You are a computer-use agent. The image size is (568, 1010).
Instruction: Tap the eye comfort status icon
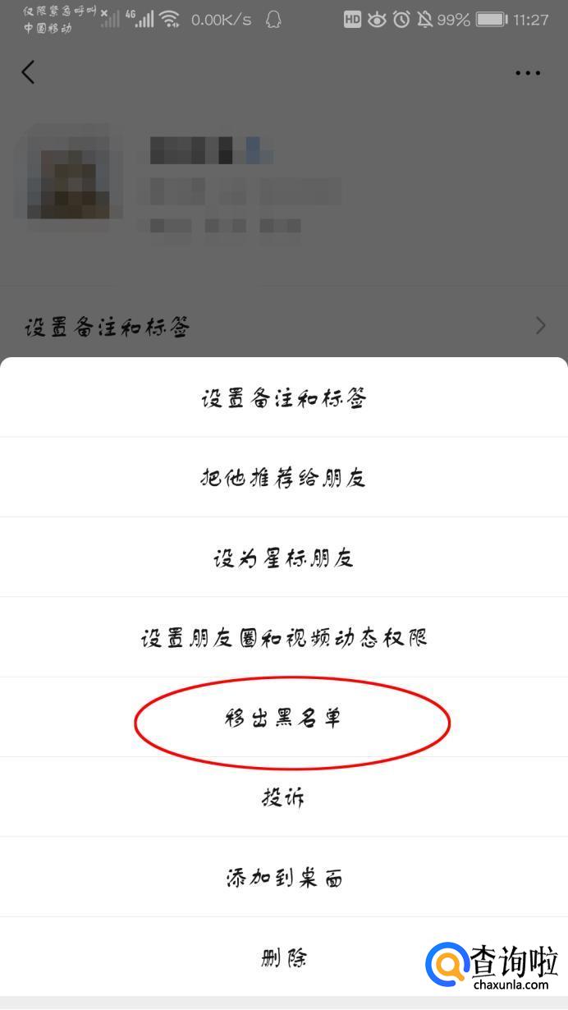point(377,19)
